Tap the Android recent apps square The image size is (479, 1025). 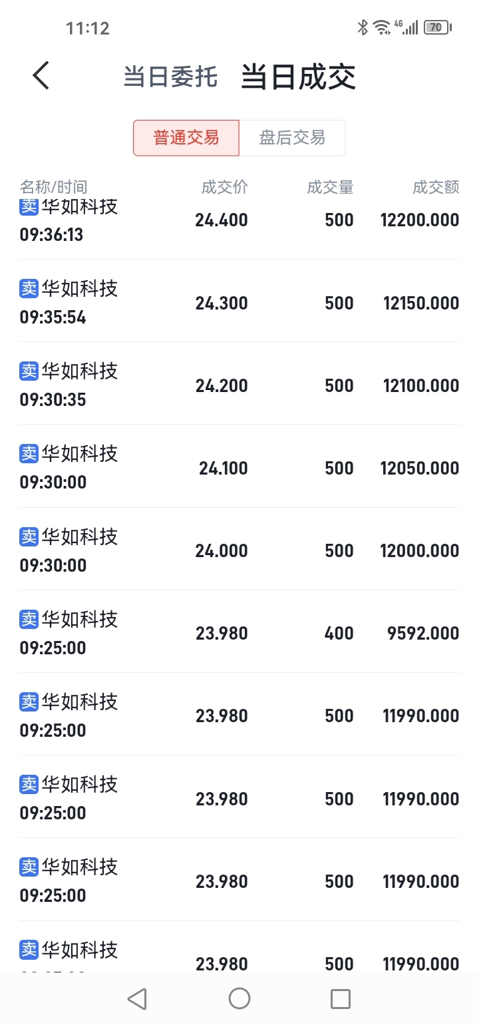(341, 998)
